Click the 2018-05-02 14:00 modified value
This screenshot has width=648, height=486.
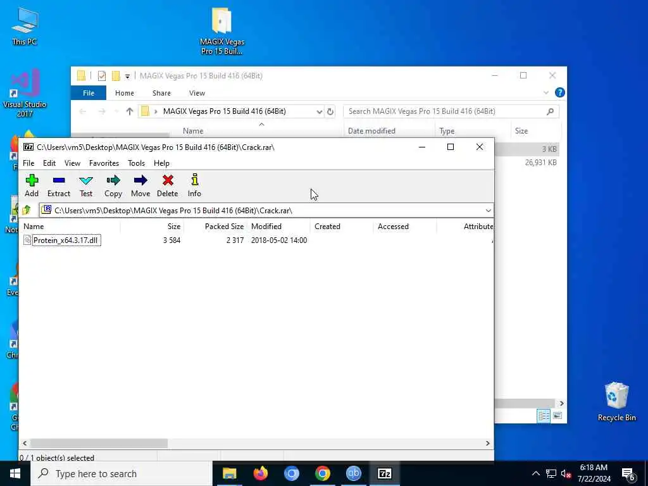point(279,240)
